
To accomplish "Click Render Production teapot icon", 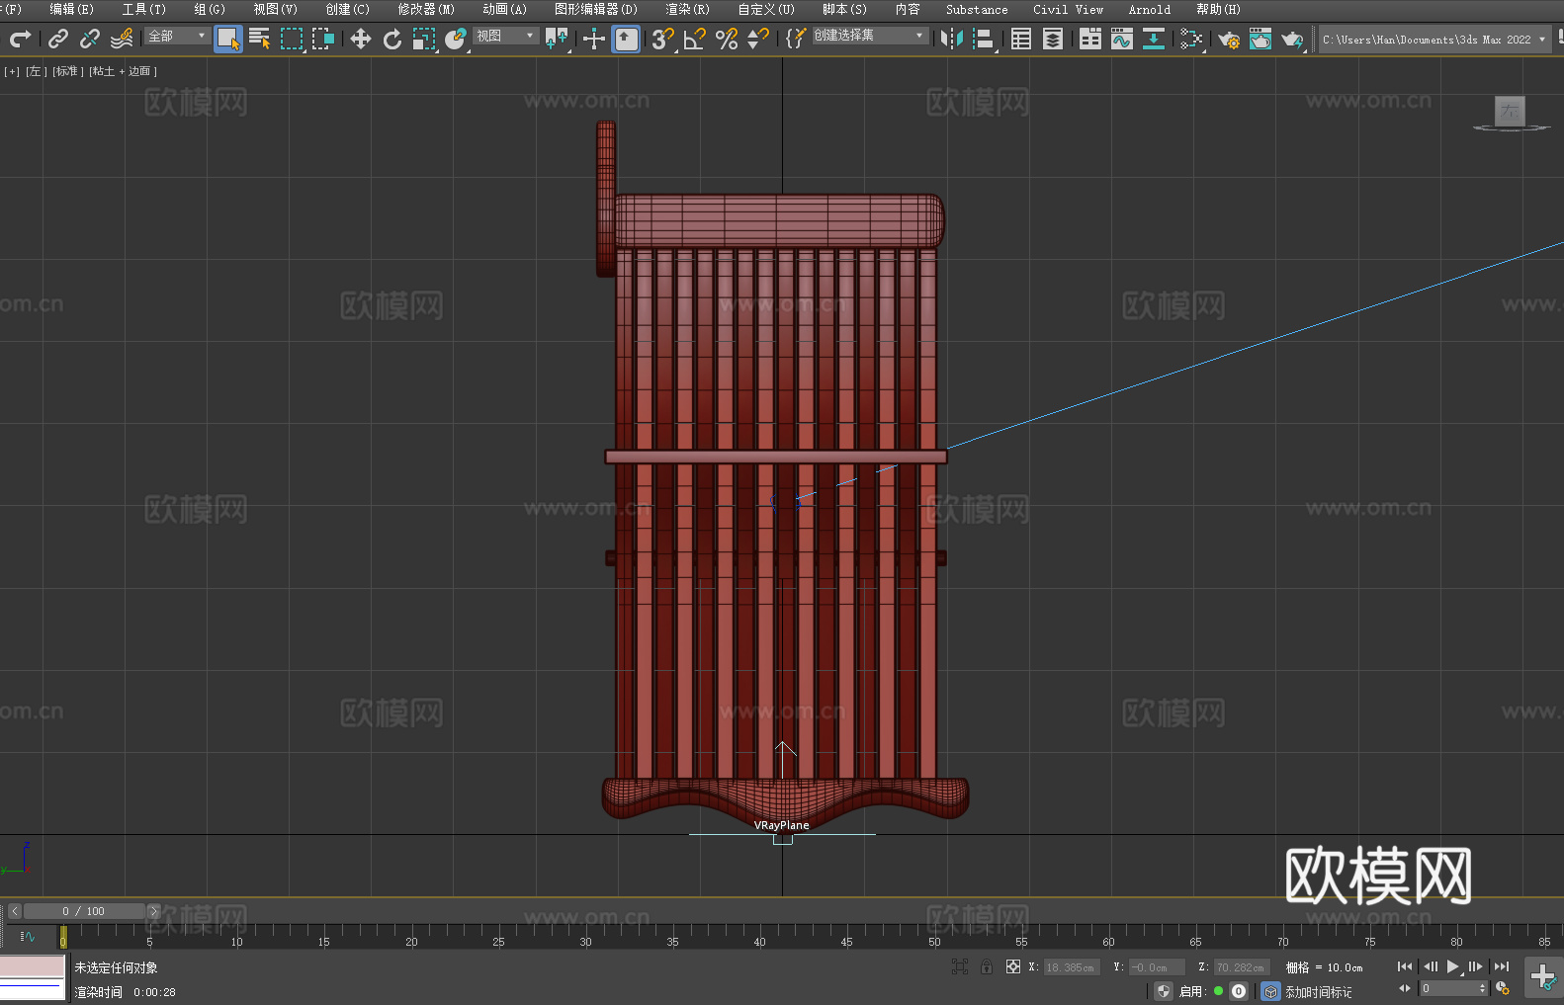I will click(1292, 39).
